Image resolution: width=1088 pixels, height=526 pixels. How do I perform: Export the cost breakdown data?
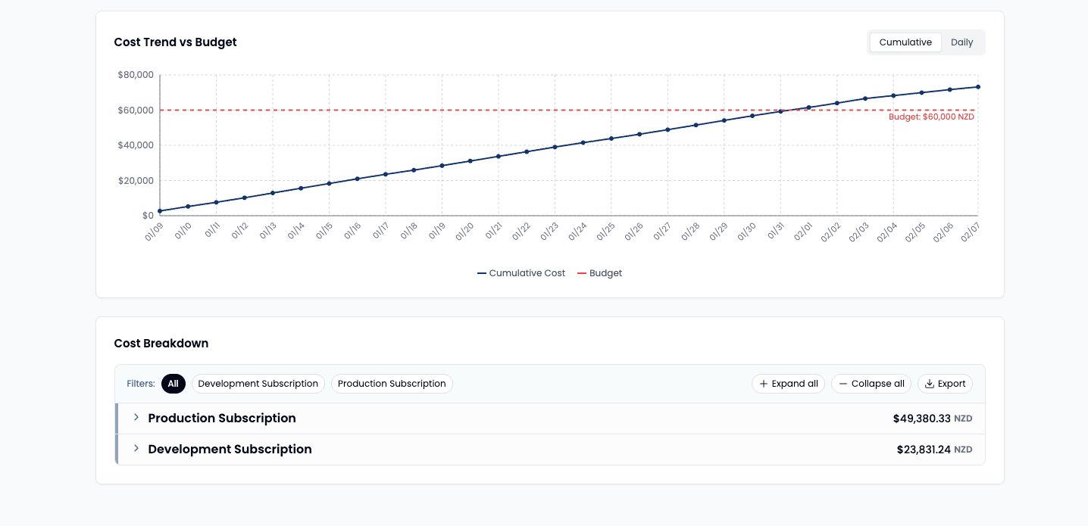(945, 384)
